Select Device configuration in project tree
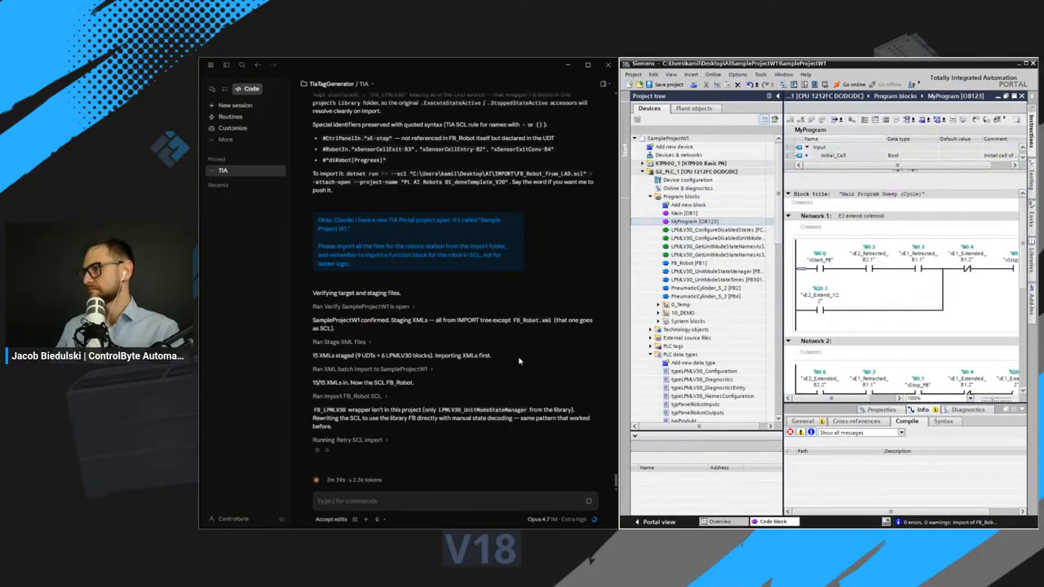 [687, 179]
